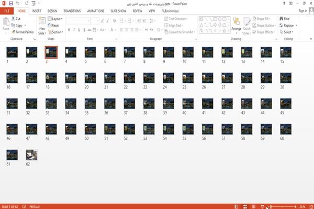Toggle Bold formatting
Screen dimensions: 314x209
click(x=69, y=30)
